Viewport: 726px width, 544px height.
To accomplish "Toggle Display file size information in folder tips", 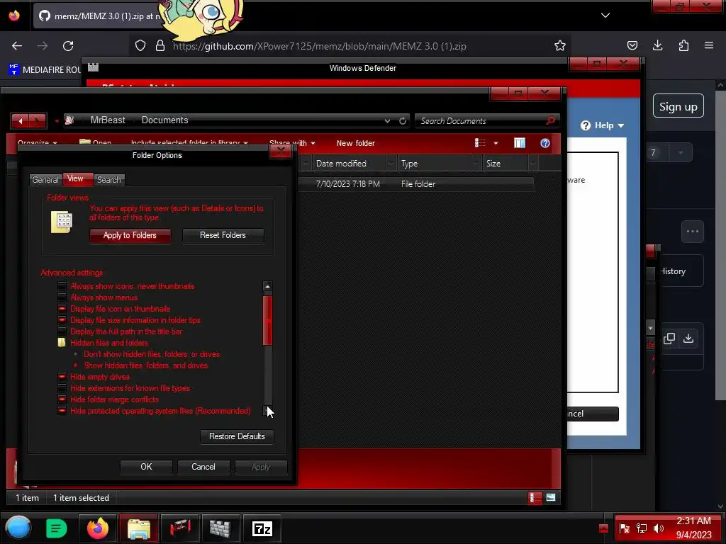I will coord(62,320).
